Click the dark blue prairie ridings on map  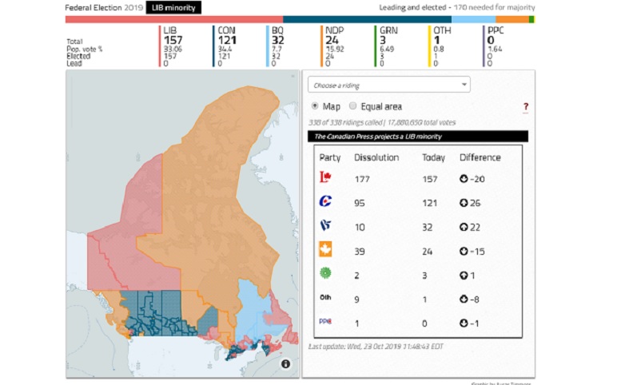pos(158,312)
